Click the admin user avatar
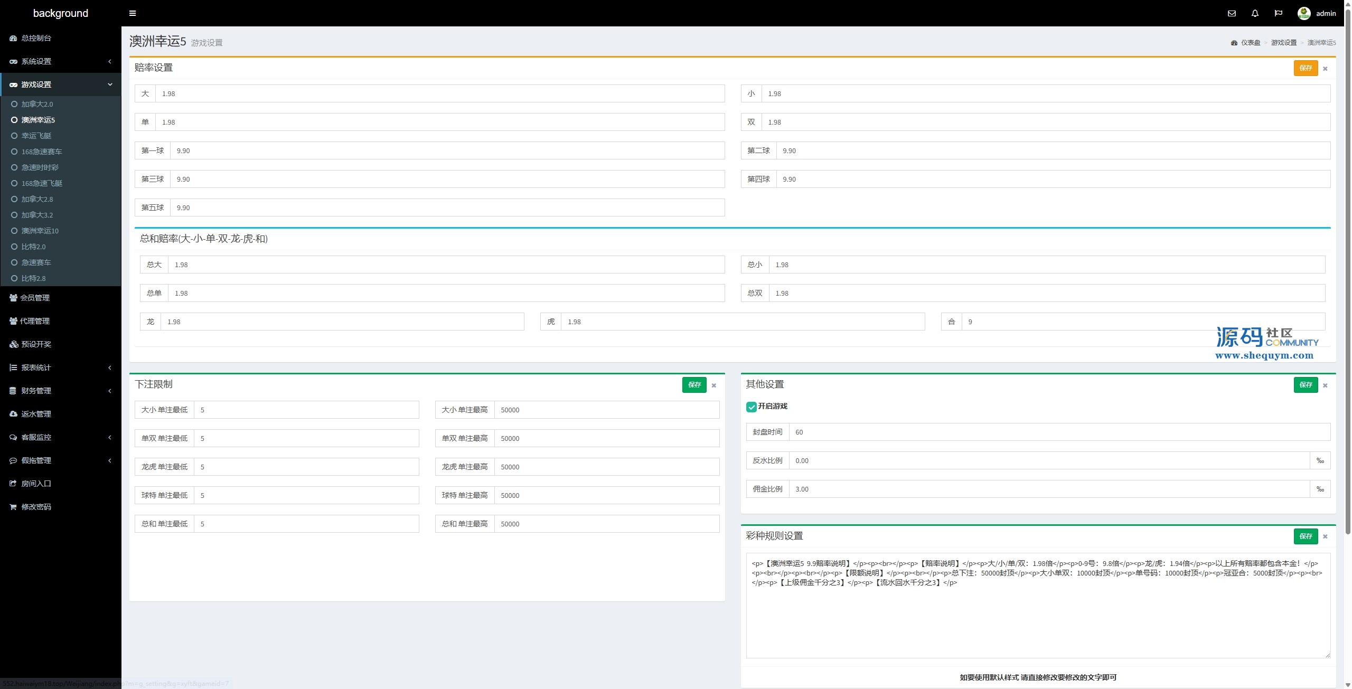This screenshot has width=1352, height=689. coord(1303,13)
